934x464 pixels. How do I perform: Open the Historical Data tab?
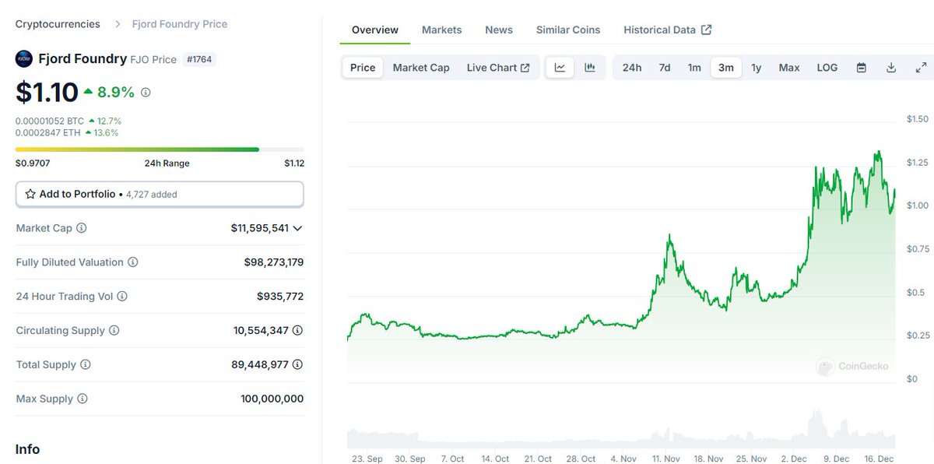point(668,30)
